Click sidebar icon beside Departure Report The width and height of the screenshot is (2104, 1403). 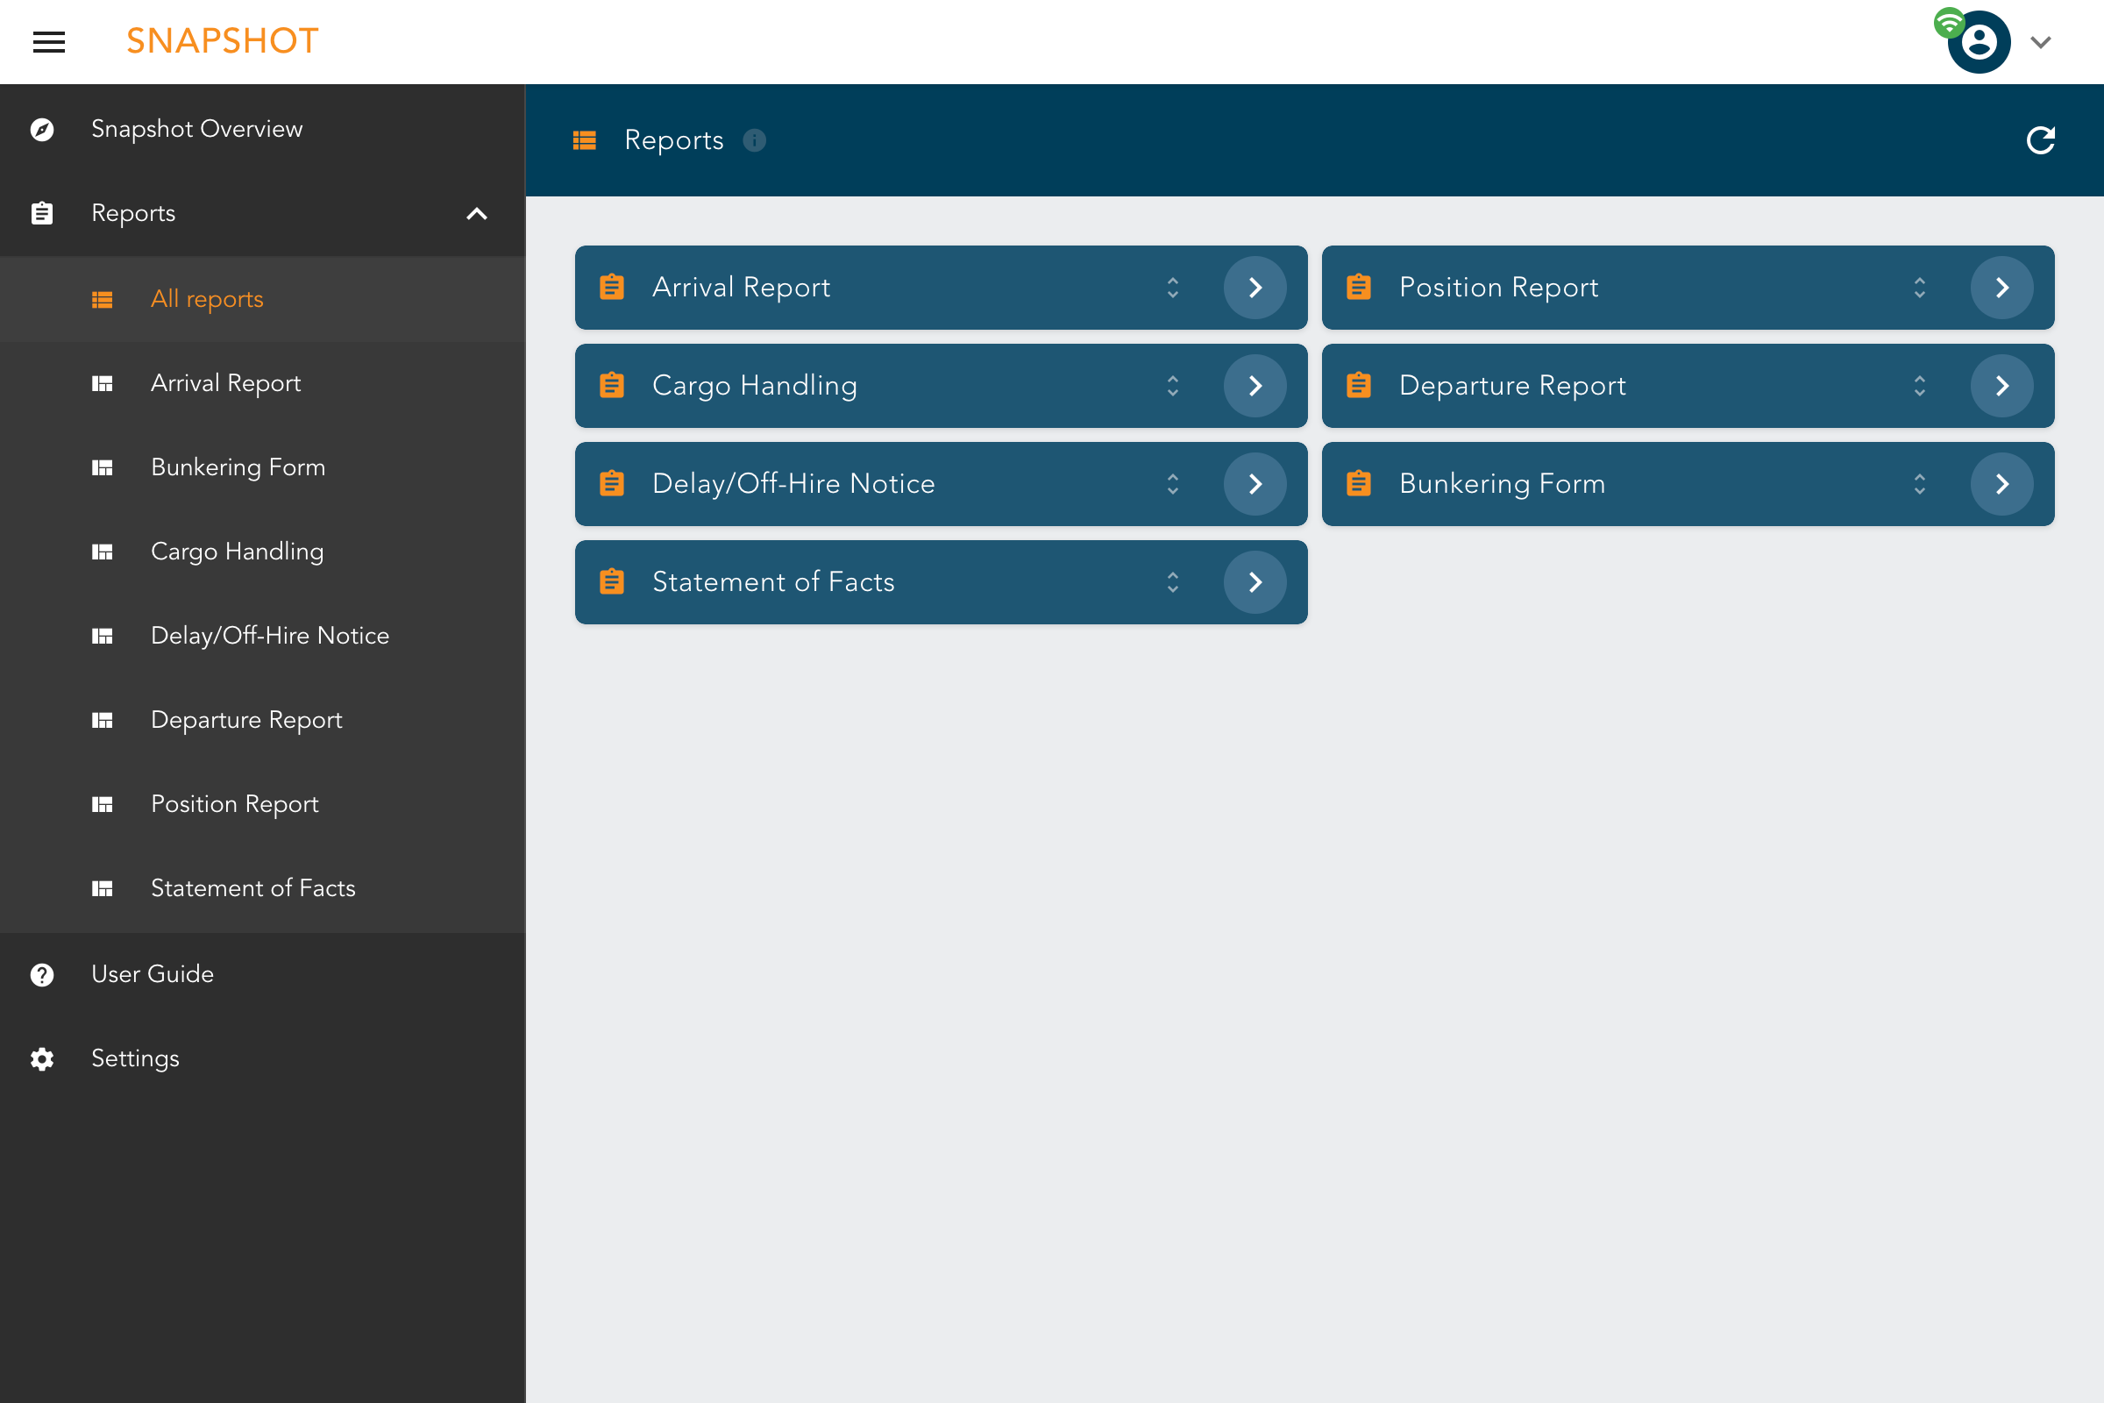(102, 720)
